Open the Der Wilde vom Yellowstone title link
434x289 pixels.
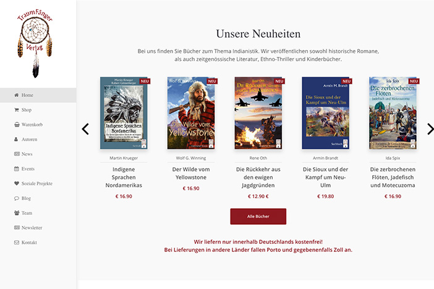coord(191,173)
